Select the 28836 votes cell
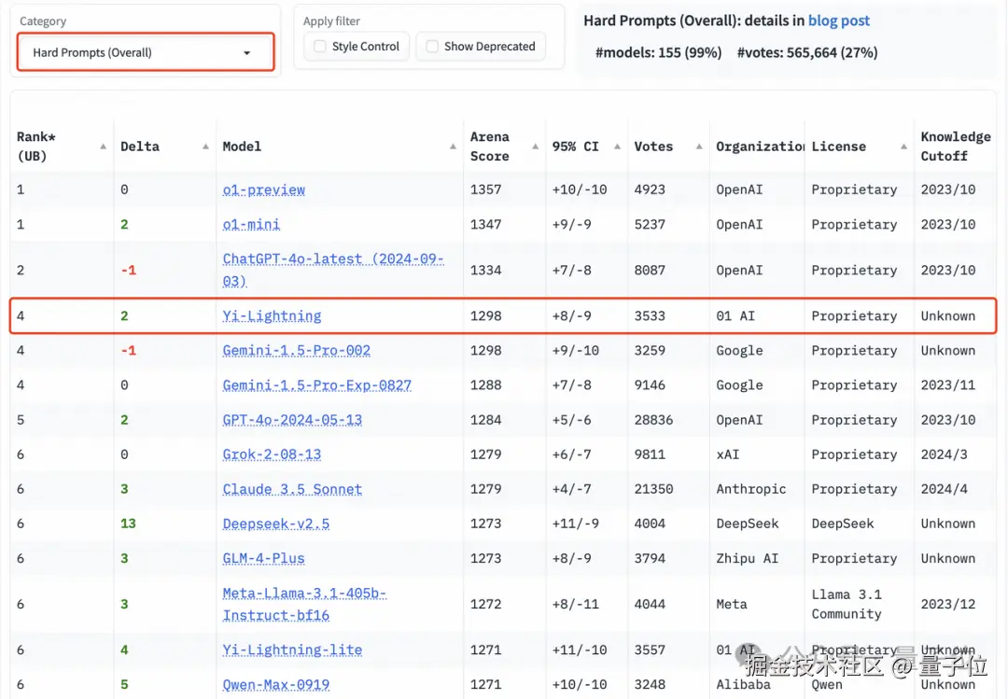The height and width of the screenshot is (699, 1008). click(x=653, y=420)
